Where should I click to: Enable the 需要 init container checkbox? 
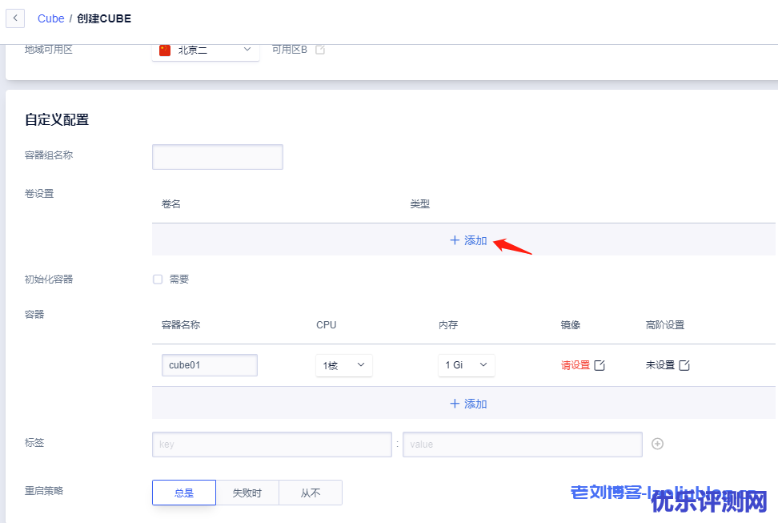click(158, 280)
